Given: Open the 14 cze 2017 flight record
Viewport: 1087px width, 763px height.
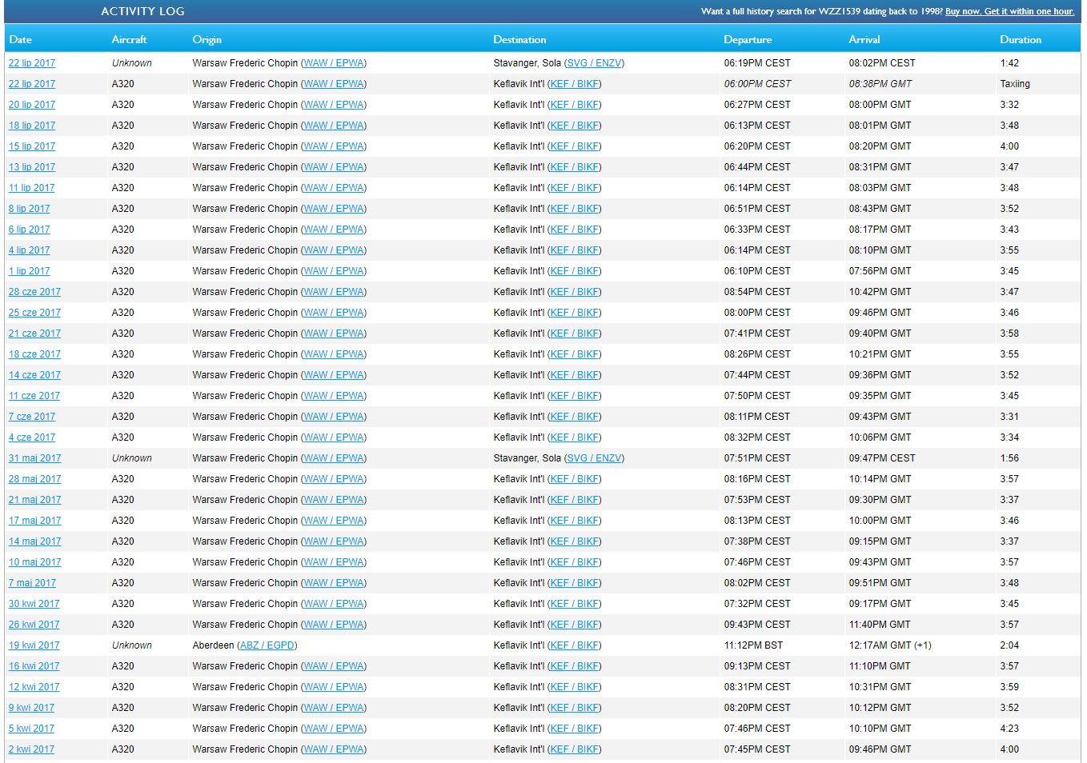Looking at the screenshot, I should 34,375.
